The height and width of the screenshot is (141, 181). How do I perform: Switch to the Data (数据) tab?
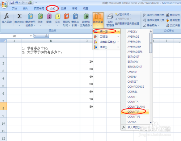click(64, 8)
